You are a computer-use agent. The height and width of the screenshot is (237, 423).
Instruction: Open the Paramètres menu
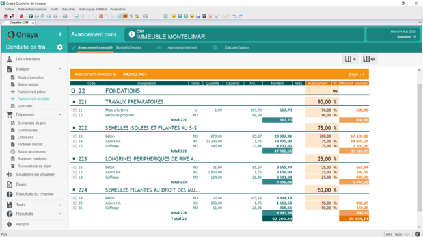tap(118, 10)
